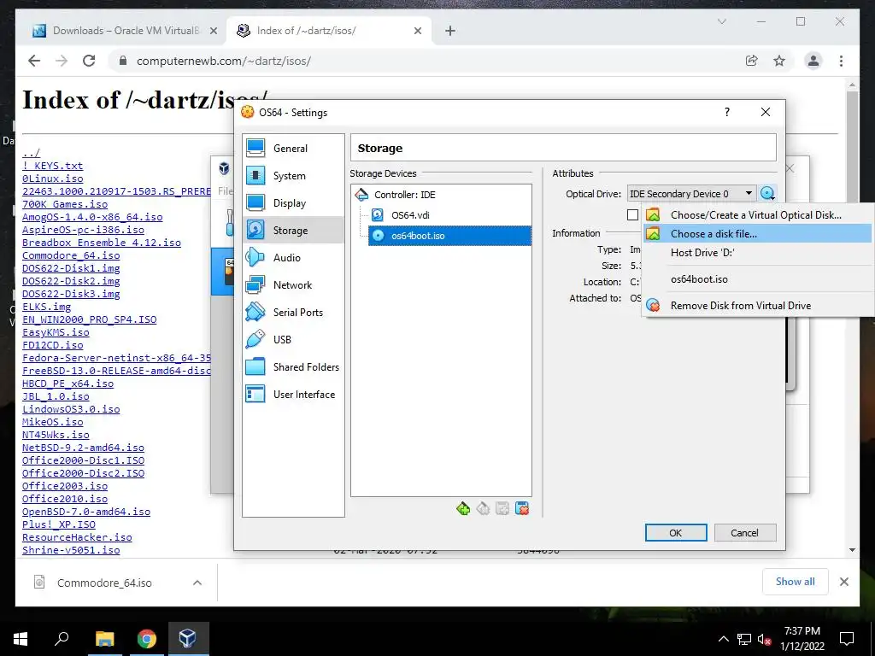Open the Windows notification center

tap(847, 639)
